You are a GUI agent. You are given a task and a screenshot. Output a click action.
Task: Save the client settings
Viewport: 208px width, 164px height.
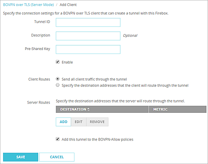[x=21, y=157]
